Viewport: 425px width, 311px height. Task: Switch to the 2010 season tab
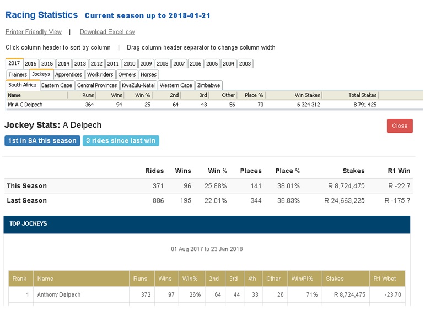tap(130, 63)
